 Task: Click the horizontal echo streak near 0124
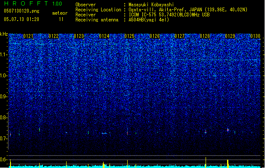[x=104, y=133]
